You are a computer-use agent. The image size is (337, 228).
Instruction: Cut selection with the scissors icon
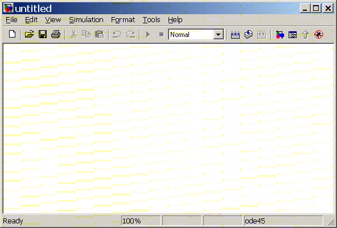coord(73,34)
